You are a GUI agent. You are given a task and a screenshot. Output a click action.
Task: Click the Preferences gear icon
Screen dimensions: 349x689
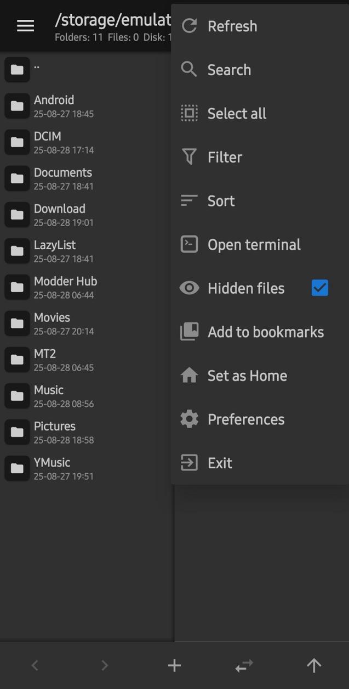(x=189, y=419)
